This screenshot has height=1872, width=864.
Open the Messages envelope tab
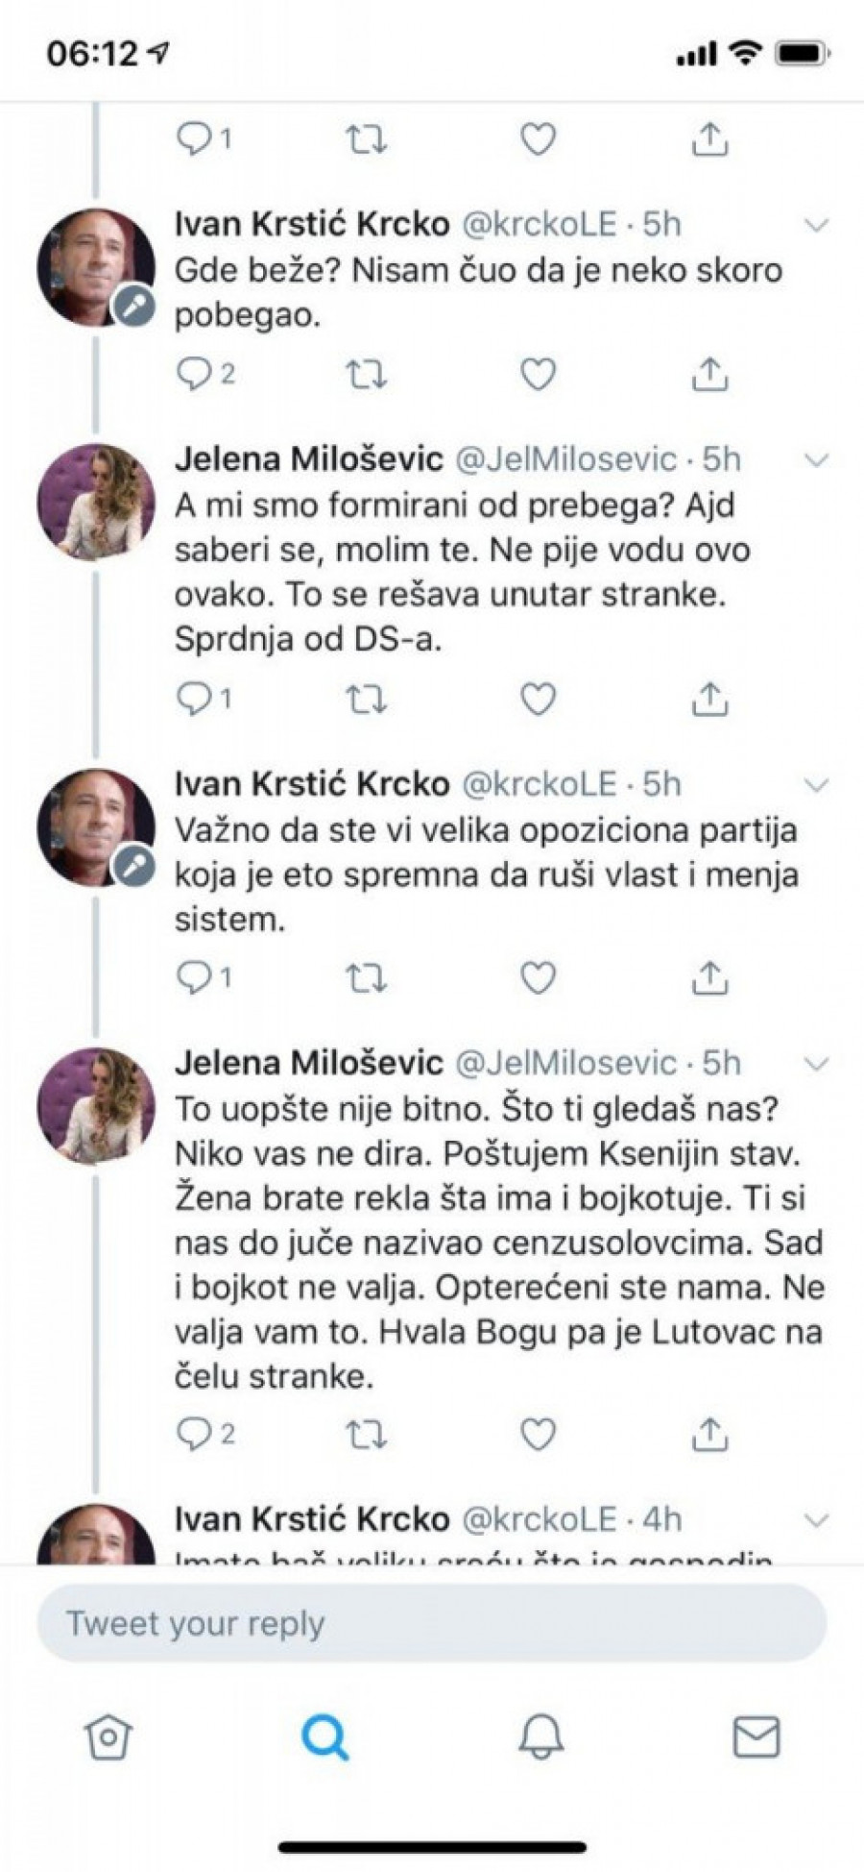click(756, 1737)
